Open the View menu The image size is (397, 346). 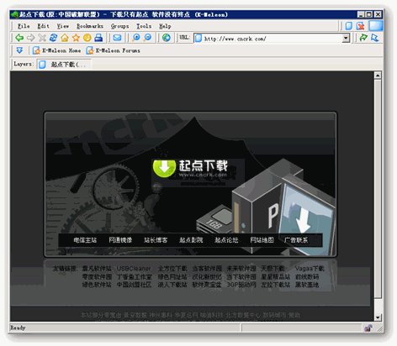click(63, 26)
